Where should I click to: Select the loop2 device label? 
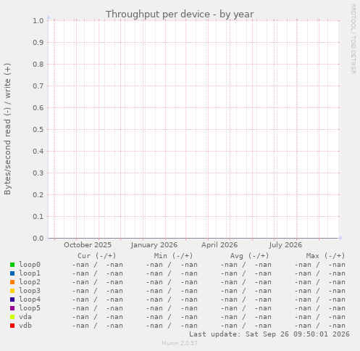coord(30,282)
